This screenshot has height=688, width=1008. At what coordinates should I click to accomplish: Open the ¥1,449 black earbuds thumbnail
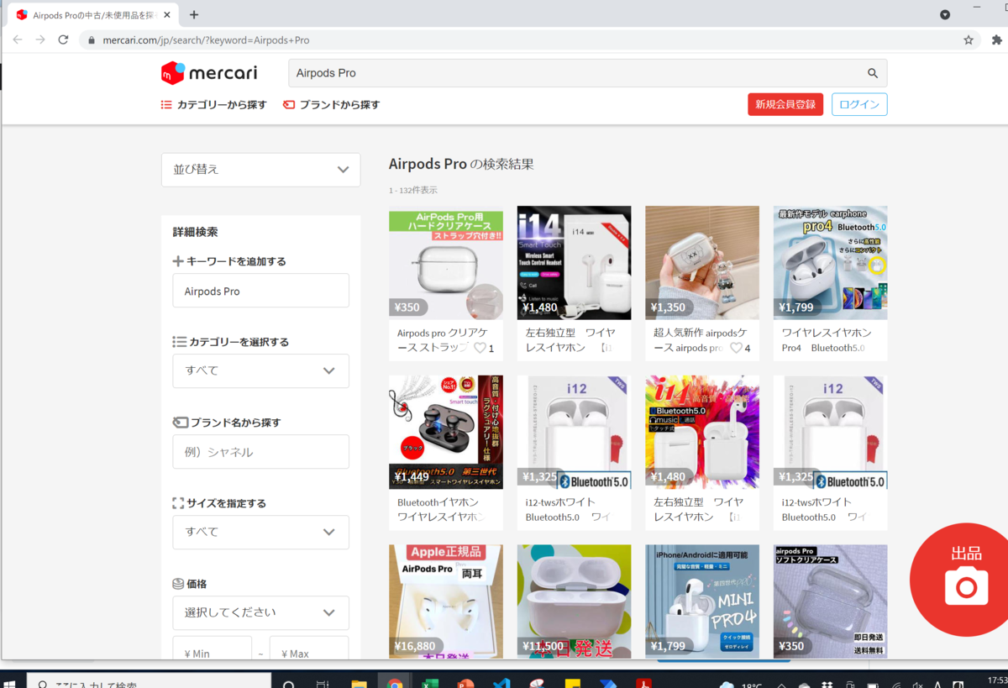pos(446,432)
